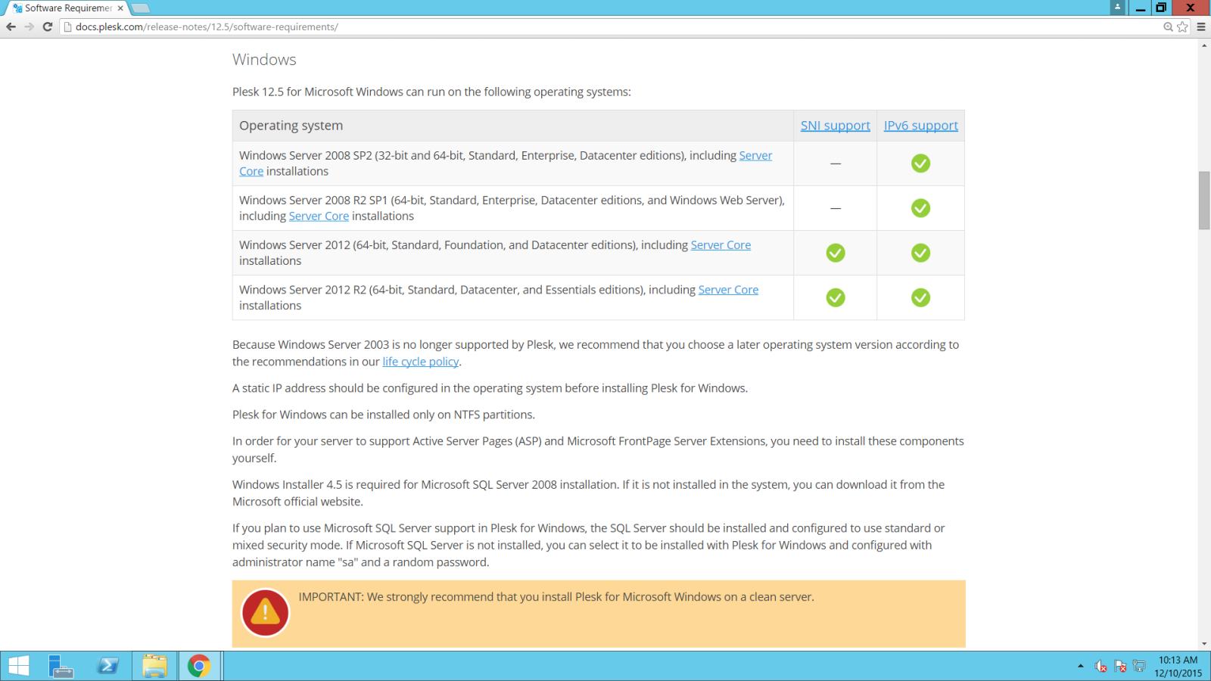Click IPv6 checkmark for Windows Server 2012
Screen dimensions: 1211x681
pos(920,253)
